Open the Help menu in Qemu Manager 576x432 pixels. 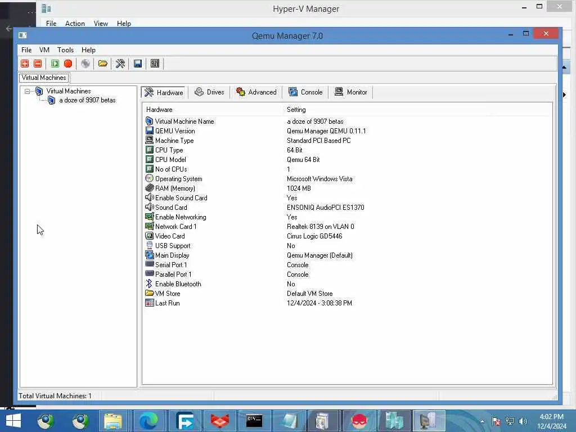(x=88, y=50)
